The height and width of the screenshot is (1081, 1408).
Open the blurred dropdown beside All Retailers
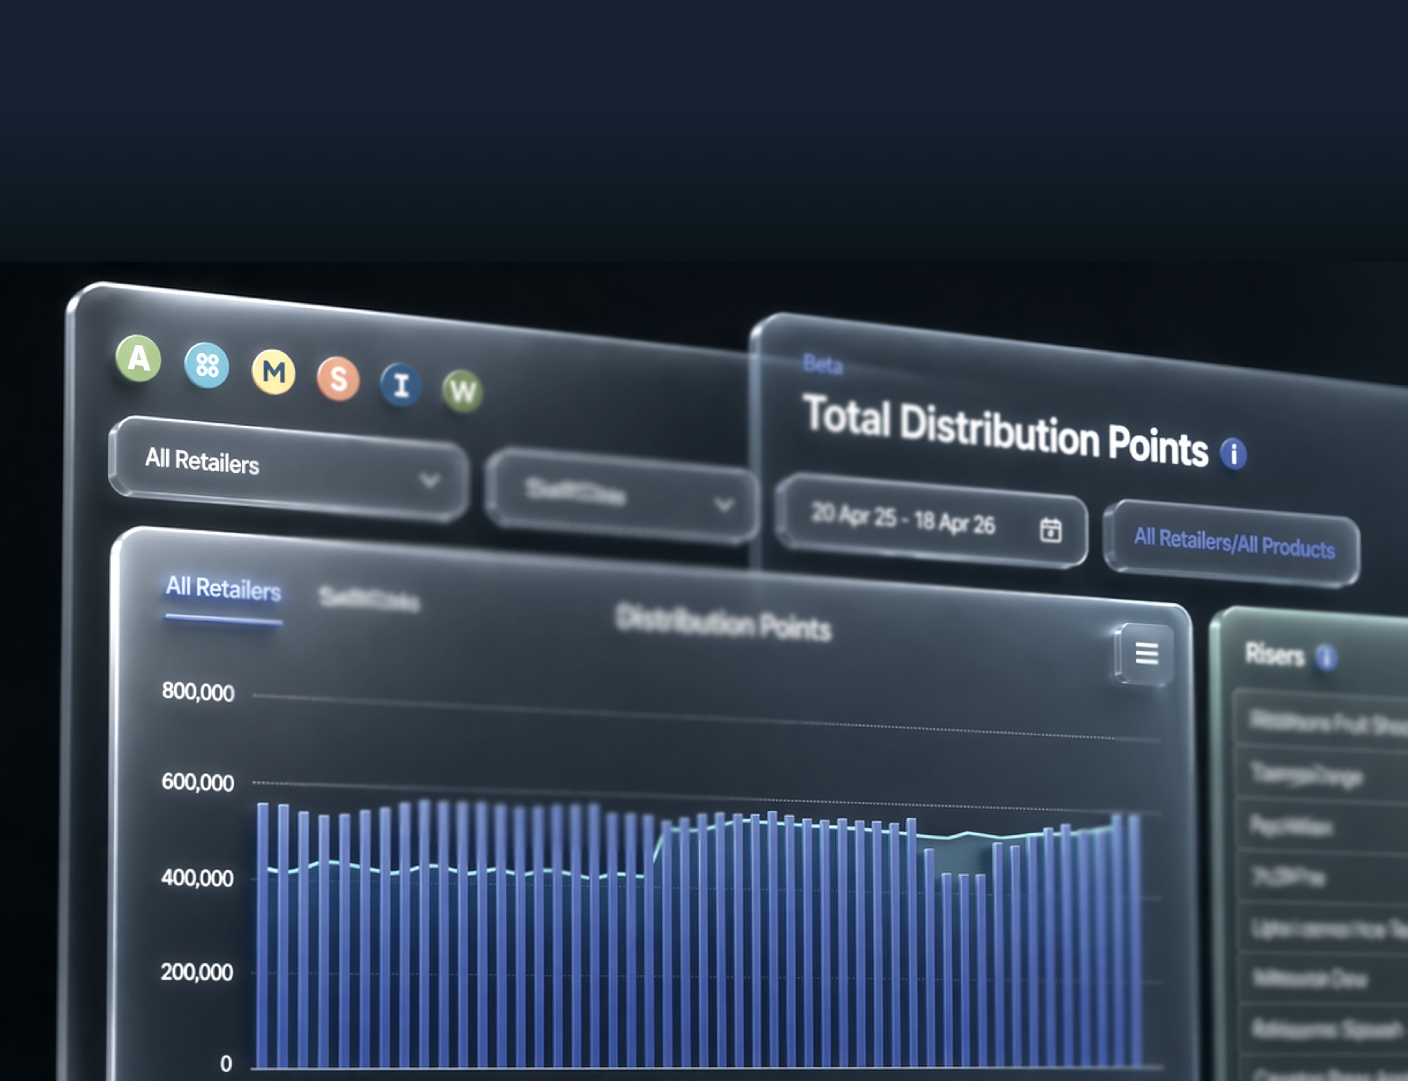(x=622, y=497)
